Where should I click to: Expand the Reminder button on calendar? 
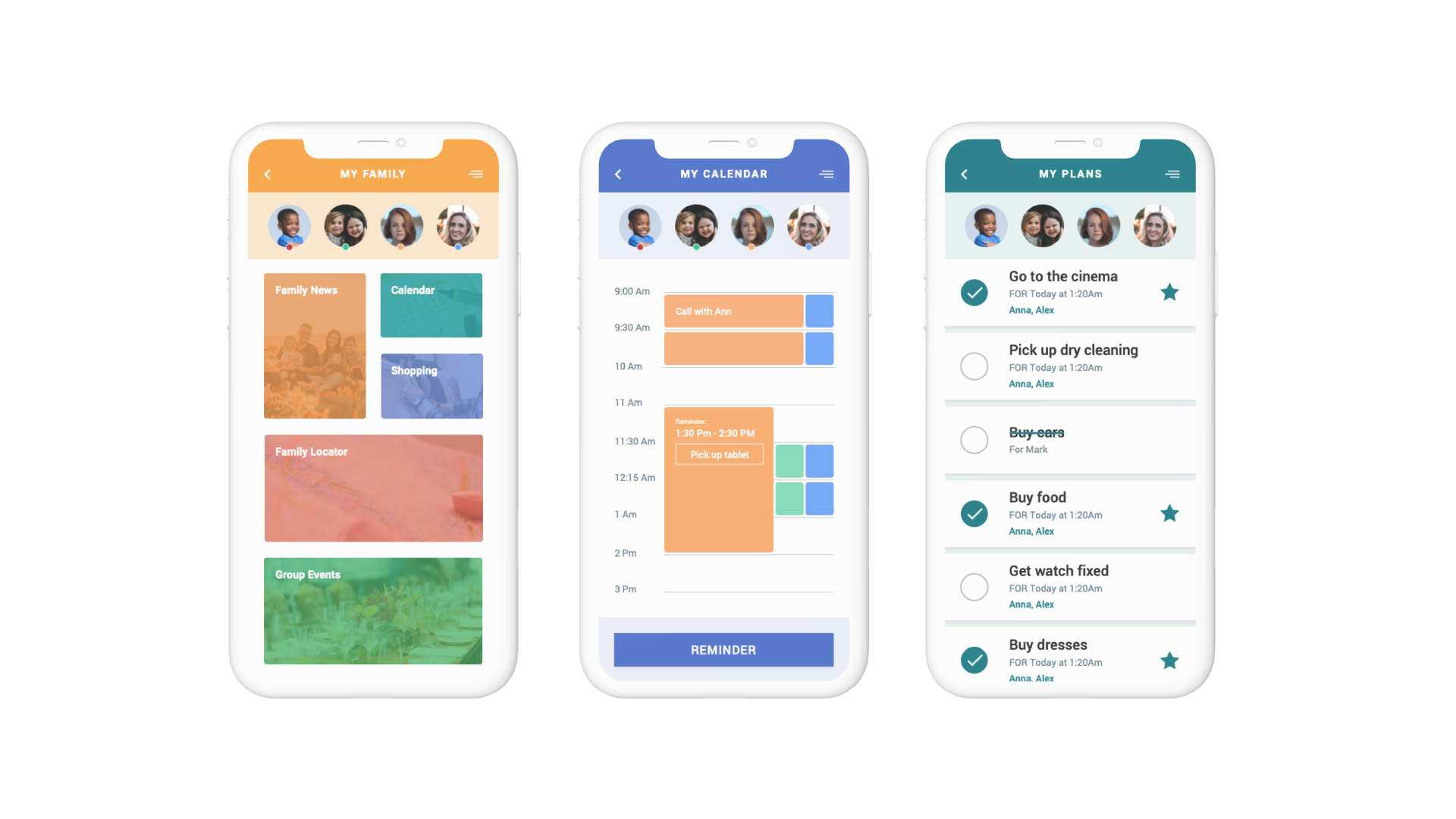727,650
